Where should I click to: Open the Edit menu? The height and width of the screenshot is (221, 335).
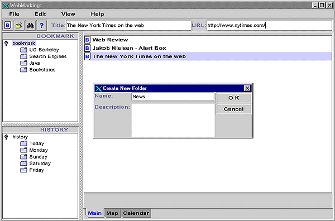click(x=40, y=14)
